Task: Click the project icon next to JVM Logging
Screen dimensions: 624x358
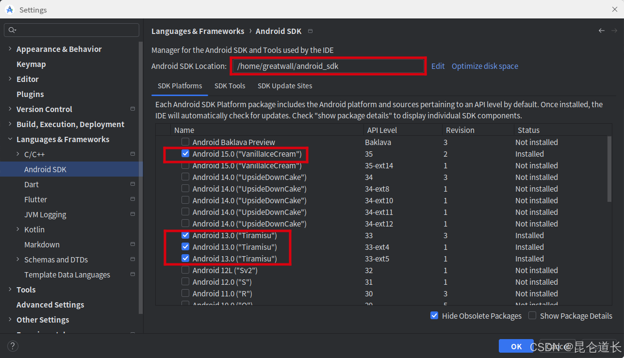Action: point(132,214)
